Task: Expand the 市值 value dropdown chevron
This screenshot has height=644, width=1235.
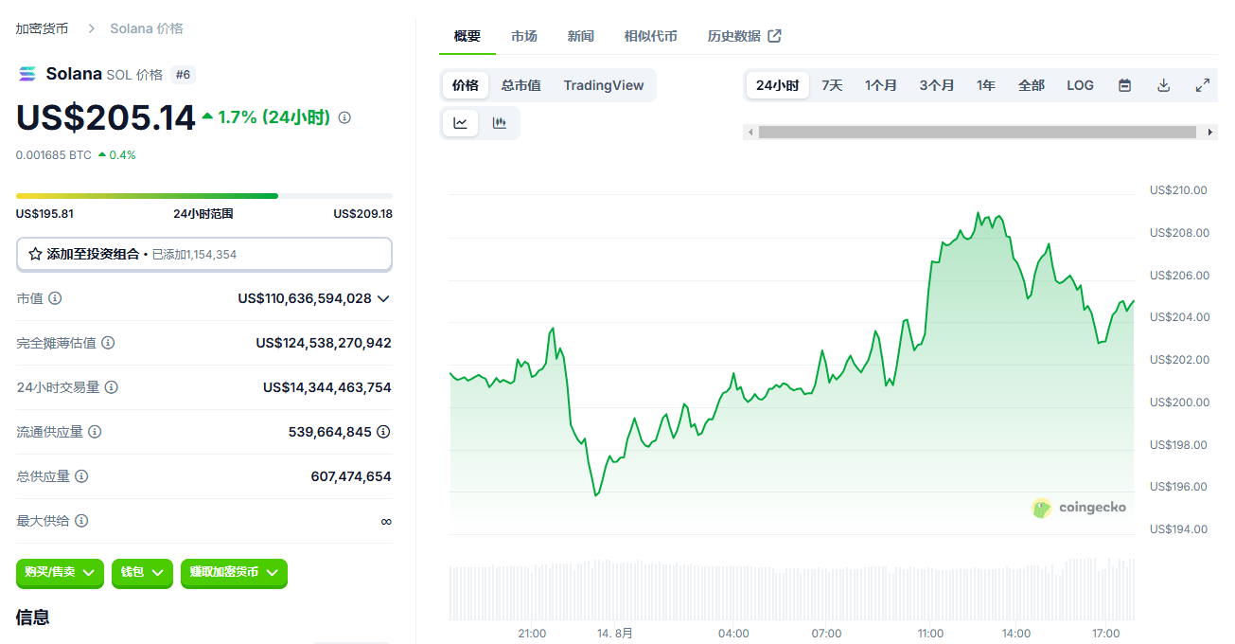Action: pyautogui.click(x=383, y=298)
